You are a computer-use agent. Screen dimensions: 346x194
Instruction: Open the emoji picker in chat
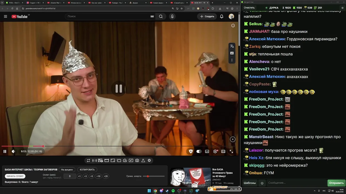pos(262,183)
